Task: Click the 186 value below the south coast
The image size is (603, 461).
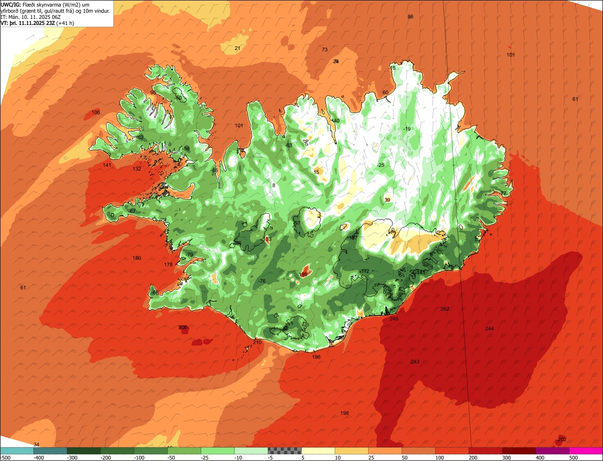Action: pos(316,357)
